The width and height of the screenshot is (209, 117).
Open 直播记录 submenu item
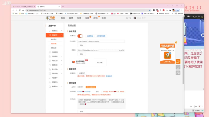pyautogui.click(x=54, y=48)
